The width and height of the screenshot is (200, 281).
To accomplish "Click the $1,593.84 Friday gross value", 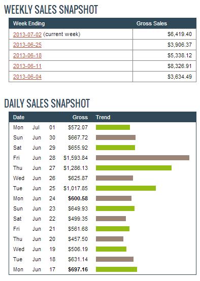I will point(76,158).
